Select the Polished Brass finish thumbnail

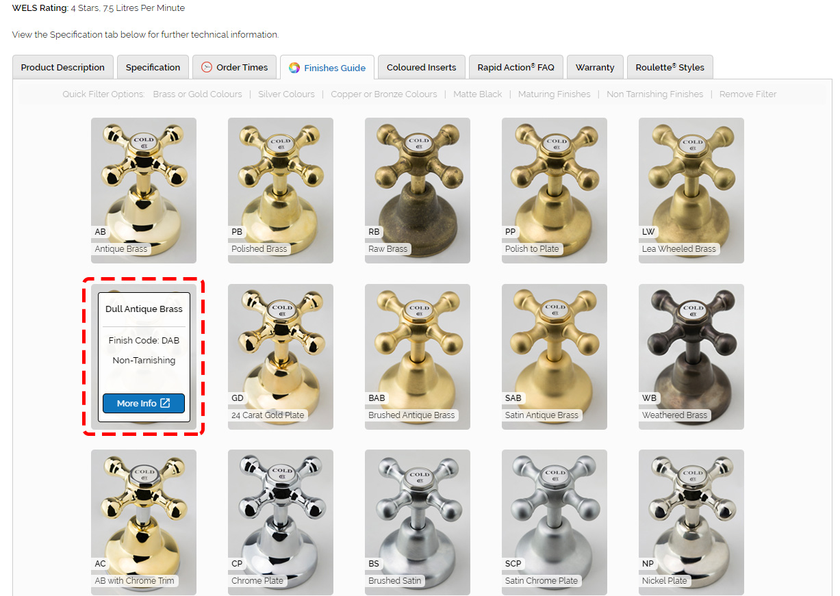(281, 190)
